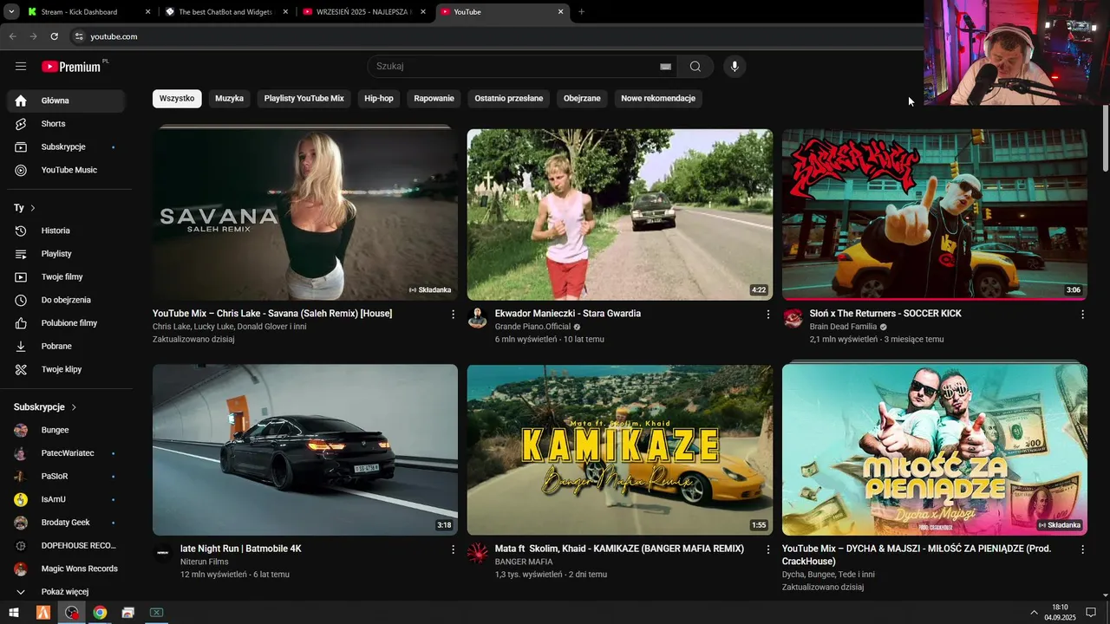Open Windows Start menu
This screenshot has width=1110, height=624.
(14, 613)
